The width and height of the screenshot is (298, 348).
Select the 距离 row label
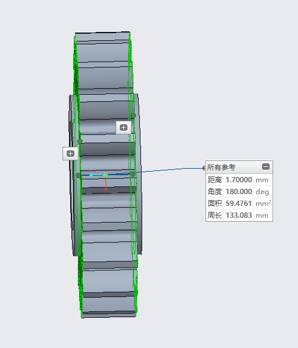coord(214,180)
